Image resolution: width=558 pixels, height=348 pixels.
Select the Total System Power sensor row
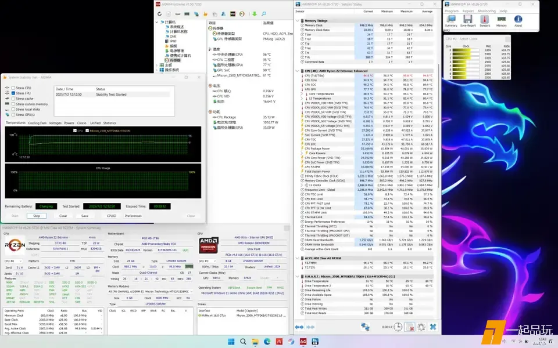click(367, 172)
